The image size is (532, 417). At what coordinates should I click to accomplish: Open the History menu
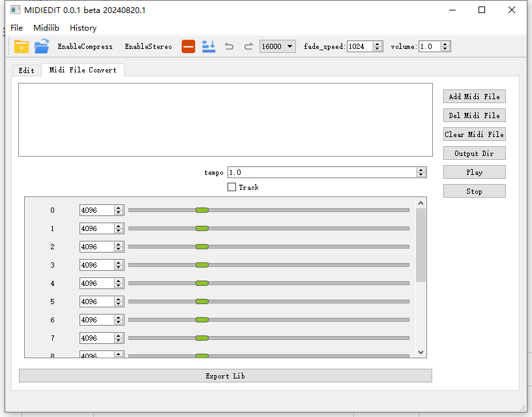[x=83, y=28]
